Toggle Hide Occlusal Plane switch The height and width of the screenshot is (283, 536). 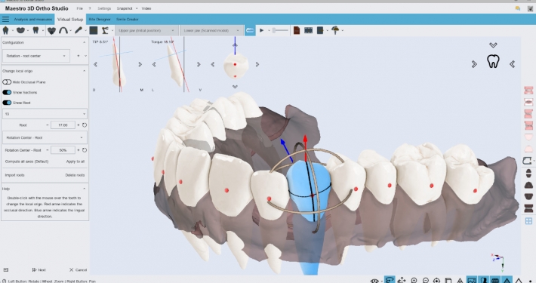coord(7,82)
